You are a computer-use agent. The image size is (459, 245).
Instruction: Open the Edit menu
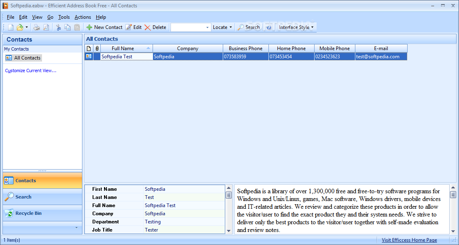(23, 17)
